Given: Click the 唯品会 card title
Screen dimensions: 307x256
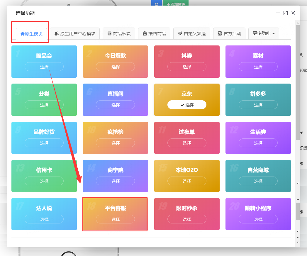Looking at the screenshot, I should pos(44,56).
